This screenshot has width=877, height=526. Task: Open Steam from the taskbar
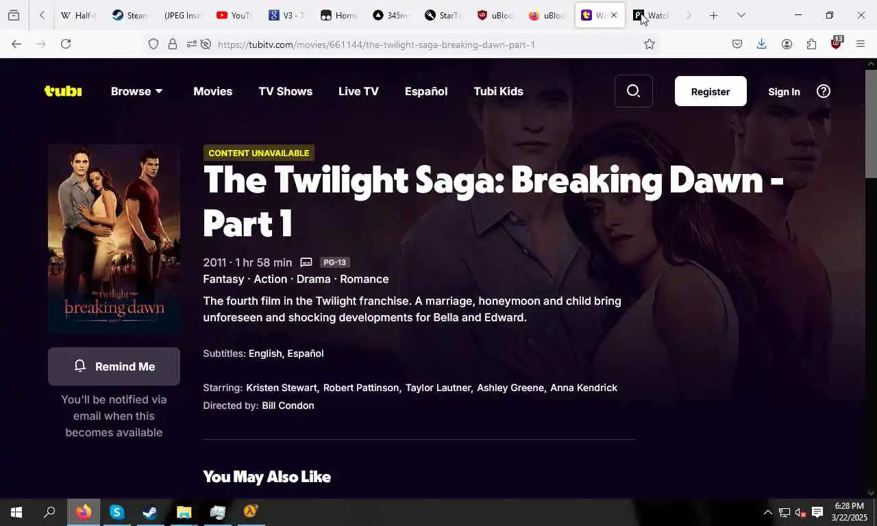150,512
